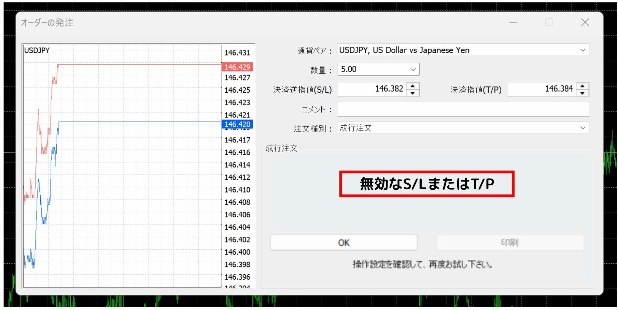Open the 注文種別 order type dropdown
Screen dimensions: 618x310
pos(582,128)
